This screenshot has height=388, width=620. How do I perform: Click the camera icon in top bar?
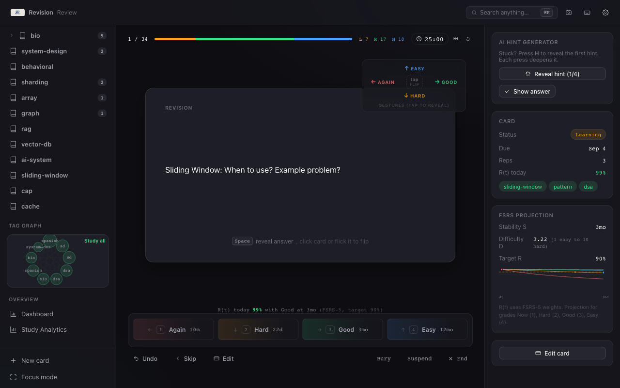[569, 13]
